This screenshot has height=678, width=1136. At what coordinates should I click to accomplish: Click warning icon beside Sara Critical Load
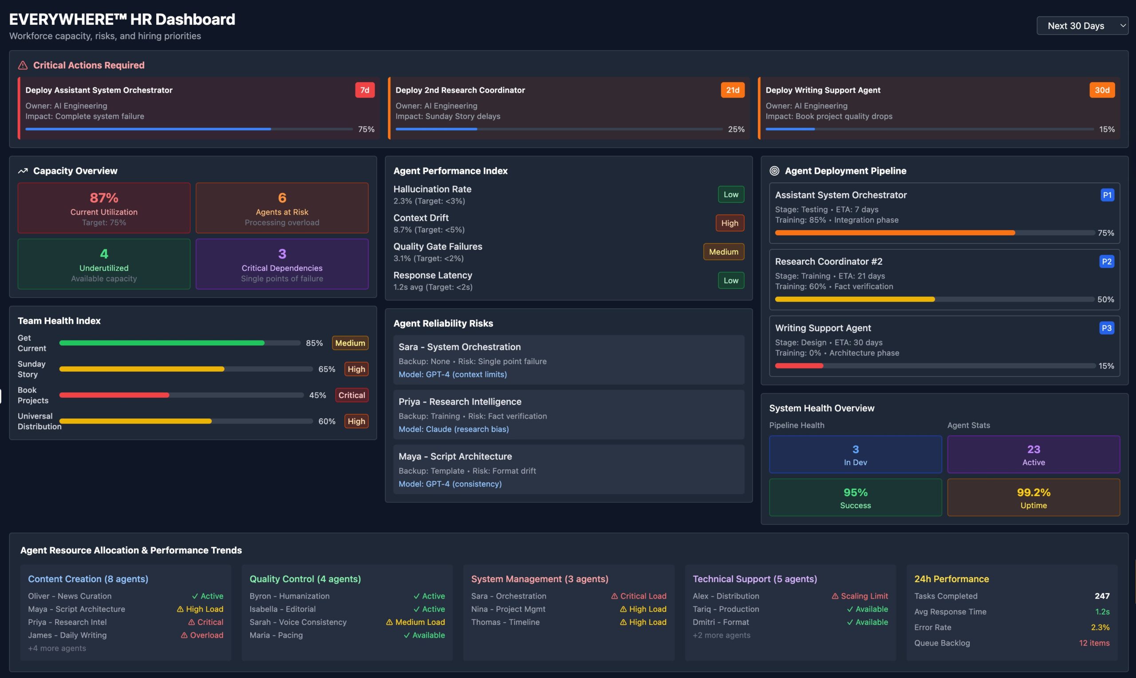(x=614, y=596)
